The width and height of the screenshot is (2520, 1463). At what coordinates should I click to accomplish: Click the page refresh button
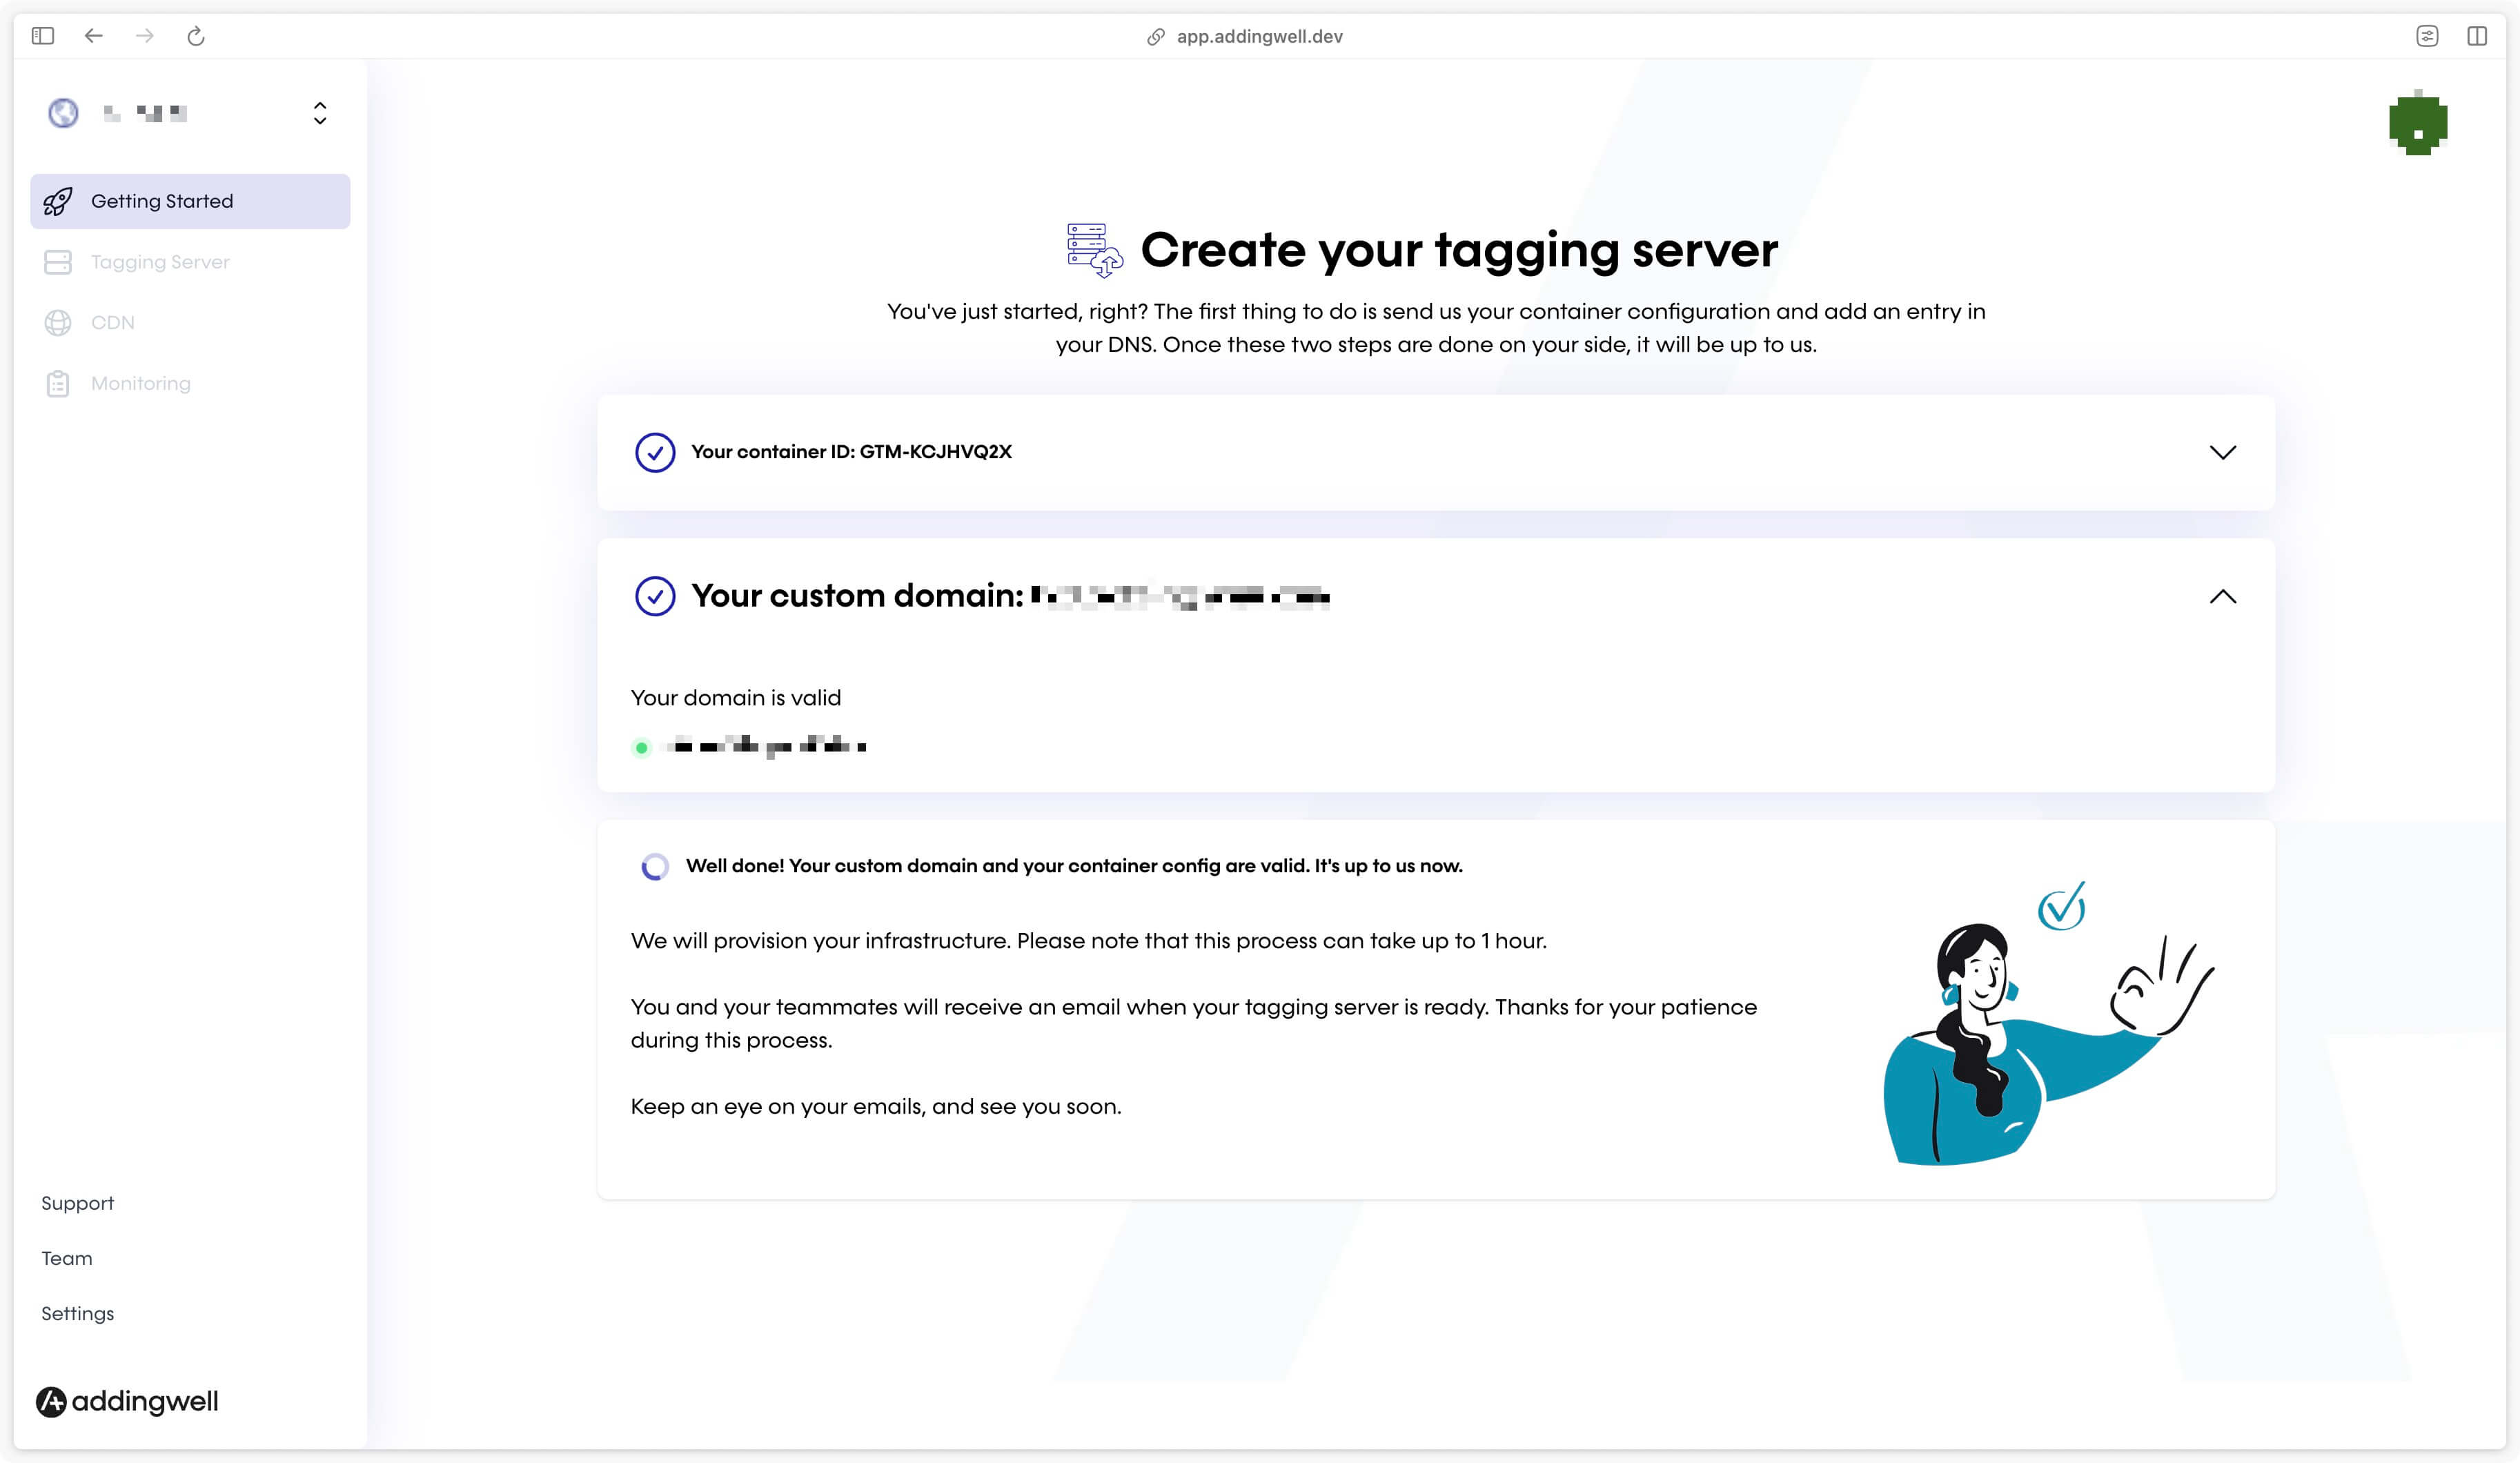click(x=195, y=37)
